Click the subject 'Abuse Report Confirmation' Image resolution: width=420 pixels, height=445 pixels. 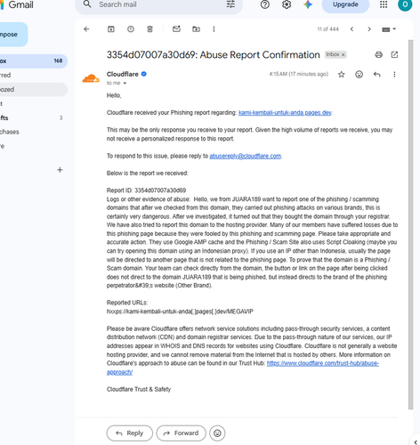260,55
